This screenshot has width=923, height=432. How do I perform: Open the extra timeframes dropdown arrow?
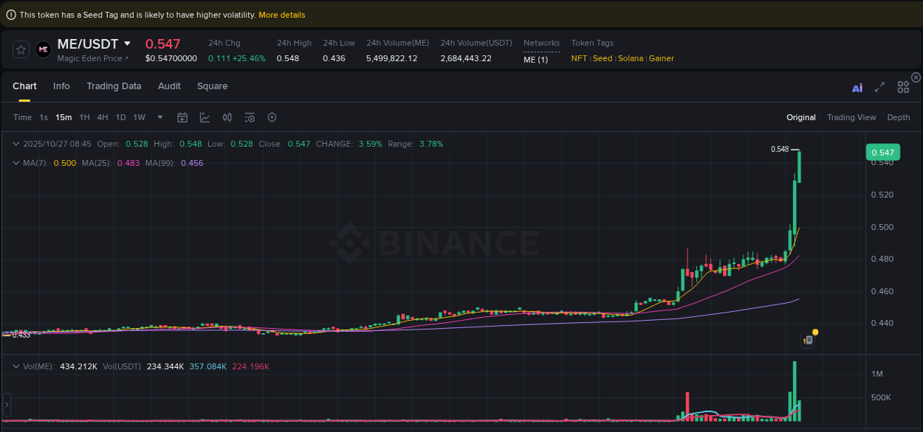click(159, 117)
